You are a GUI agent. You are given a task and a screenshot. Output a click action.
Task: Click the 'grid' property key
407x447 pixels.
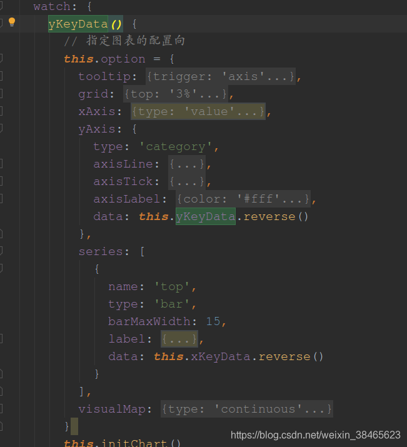93,94
